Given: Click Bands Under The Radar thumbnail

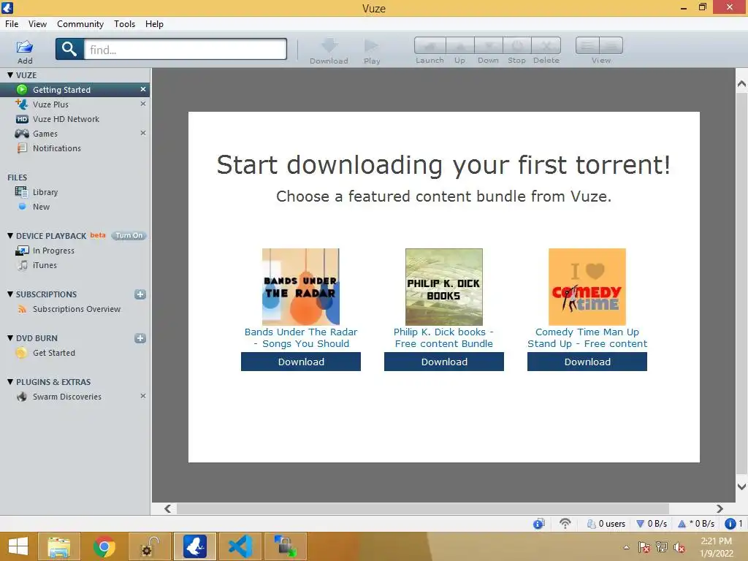Looking at the screenshot, I should [301, 286].
